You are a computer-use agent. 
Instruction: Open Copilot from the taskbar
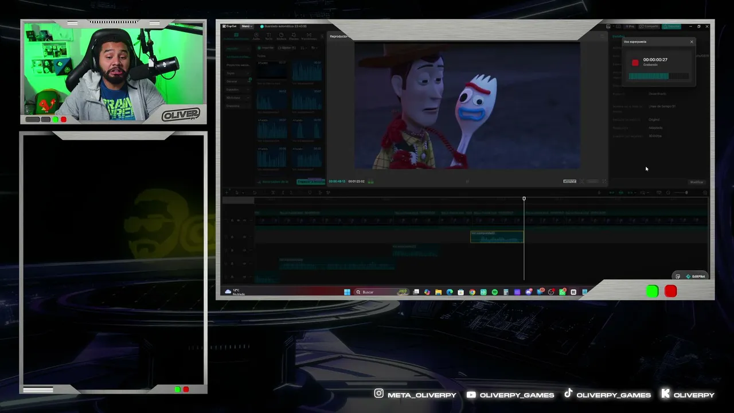[x=427, y=292]
